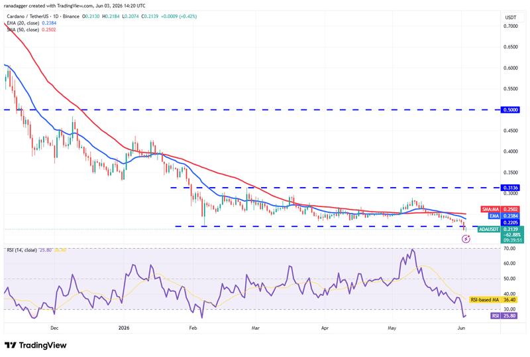
Task: Click the purple RSI 25.80 axis label
Action: tap(503, 316)
